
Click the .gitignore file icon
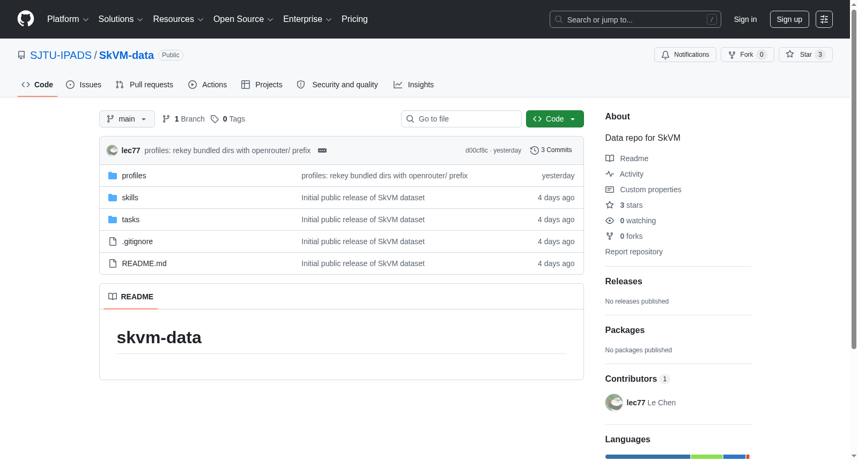[113, 241]
